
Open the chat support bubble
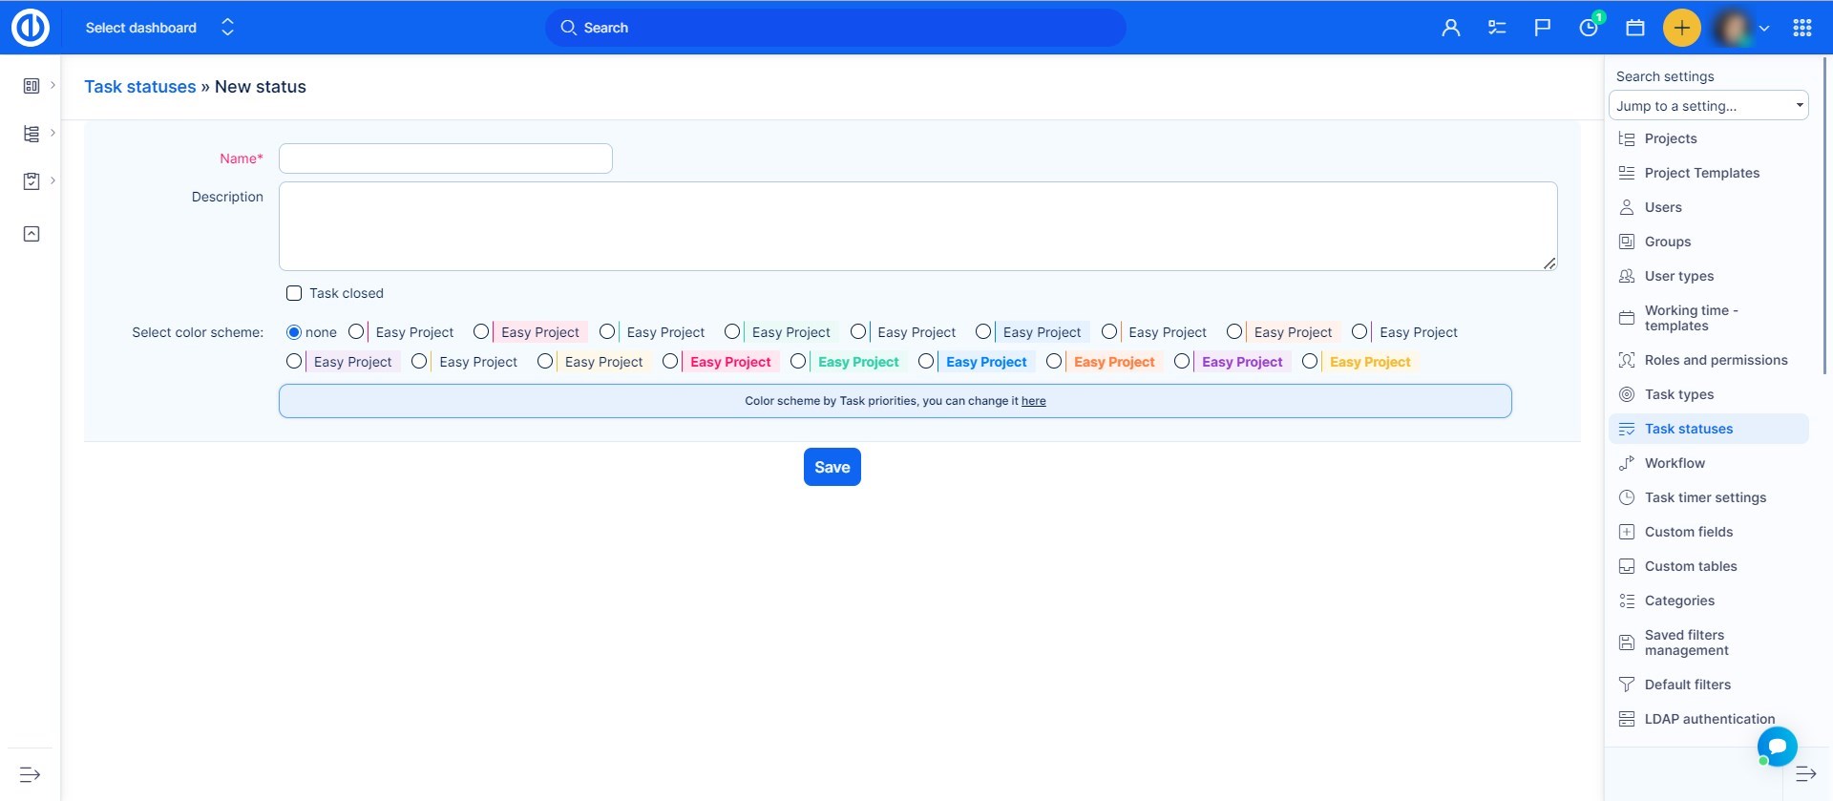(1777, 746)
